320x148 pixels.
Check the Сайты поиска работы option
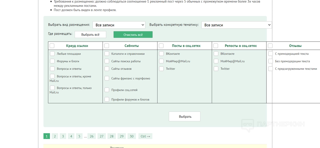(x=107, y=61)
